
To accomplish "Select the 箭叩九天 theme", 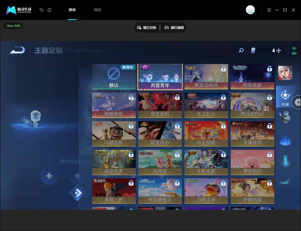I will pyautogui.click(x=114, y=162).
